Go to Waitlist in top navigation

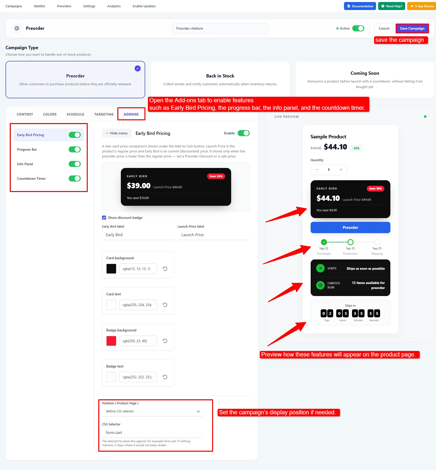39,6
